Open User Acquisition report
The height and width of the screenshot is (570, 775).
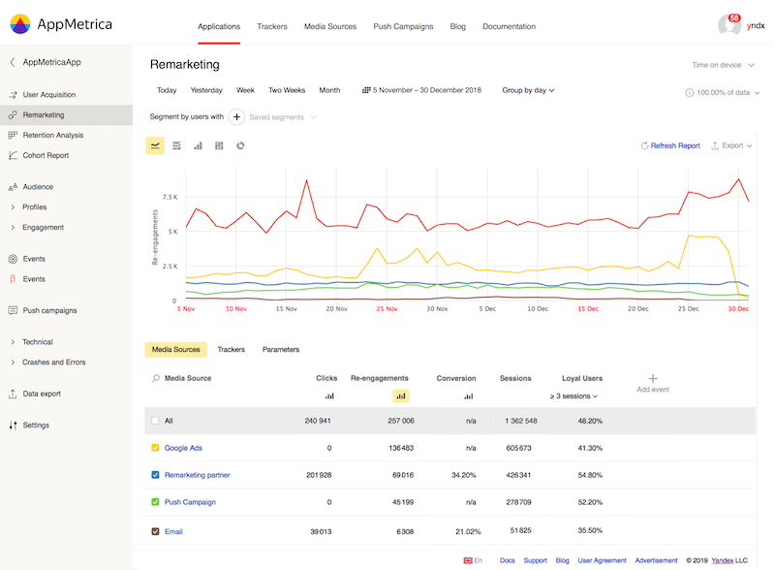point(49,94)
